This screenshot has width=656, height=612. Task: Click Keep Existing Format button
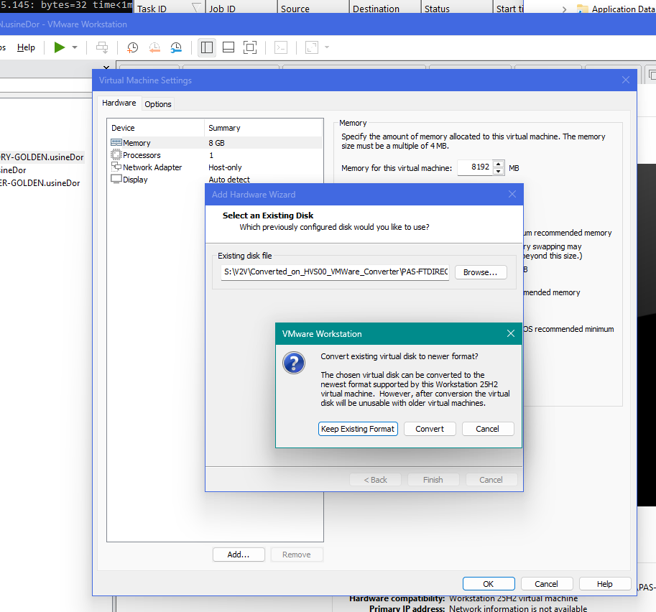[x=358, y=429]
